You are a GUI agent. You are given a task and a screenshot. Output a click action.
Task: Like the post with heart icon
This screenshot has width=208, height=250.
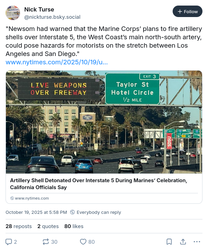pos(83,242)
